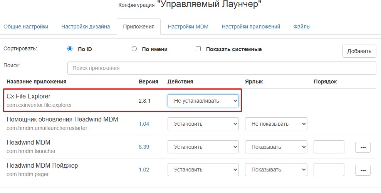Click version link 6.39
Image resolution: width=381 pixels, height=193 pixels.
click(144, 147)
